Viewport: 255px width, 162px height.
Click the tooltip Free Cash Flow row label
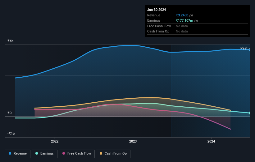(x=159, y=26)
